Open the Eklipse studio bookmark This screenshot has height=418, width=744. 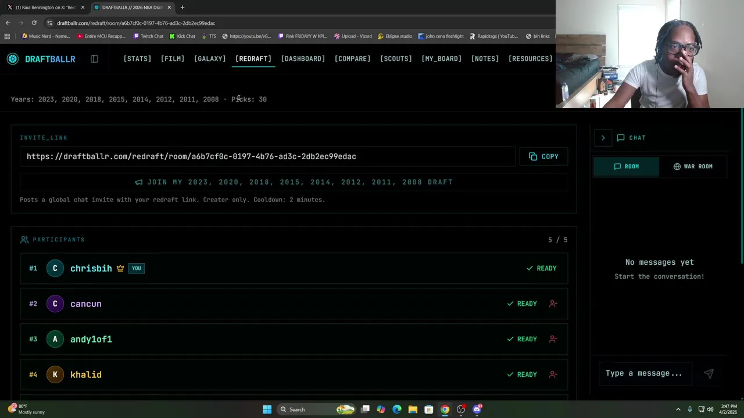tap(395, 36)
